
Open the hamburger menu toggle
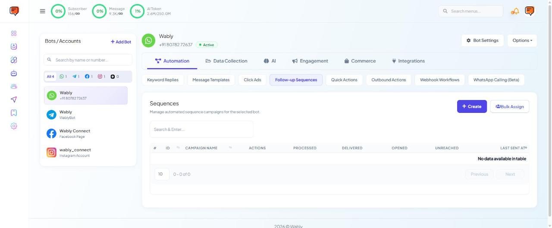click(42, 11)
